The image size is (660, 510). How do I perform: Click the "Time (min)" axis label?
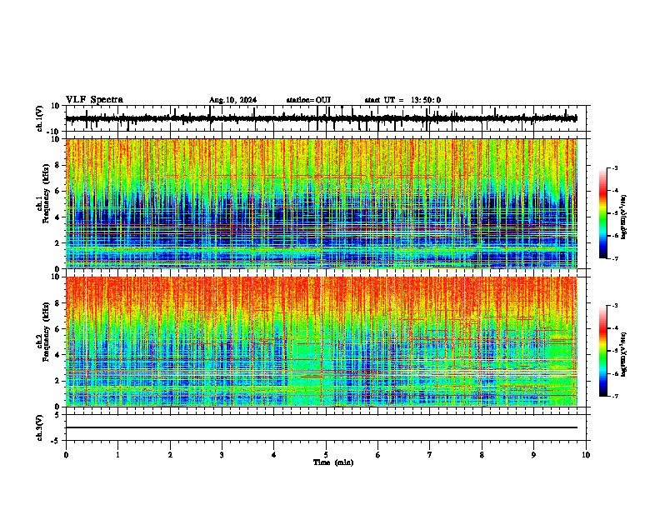pyautogui.click(x=333, y=462)
